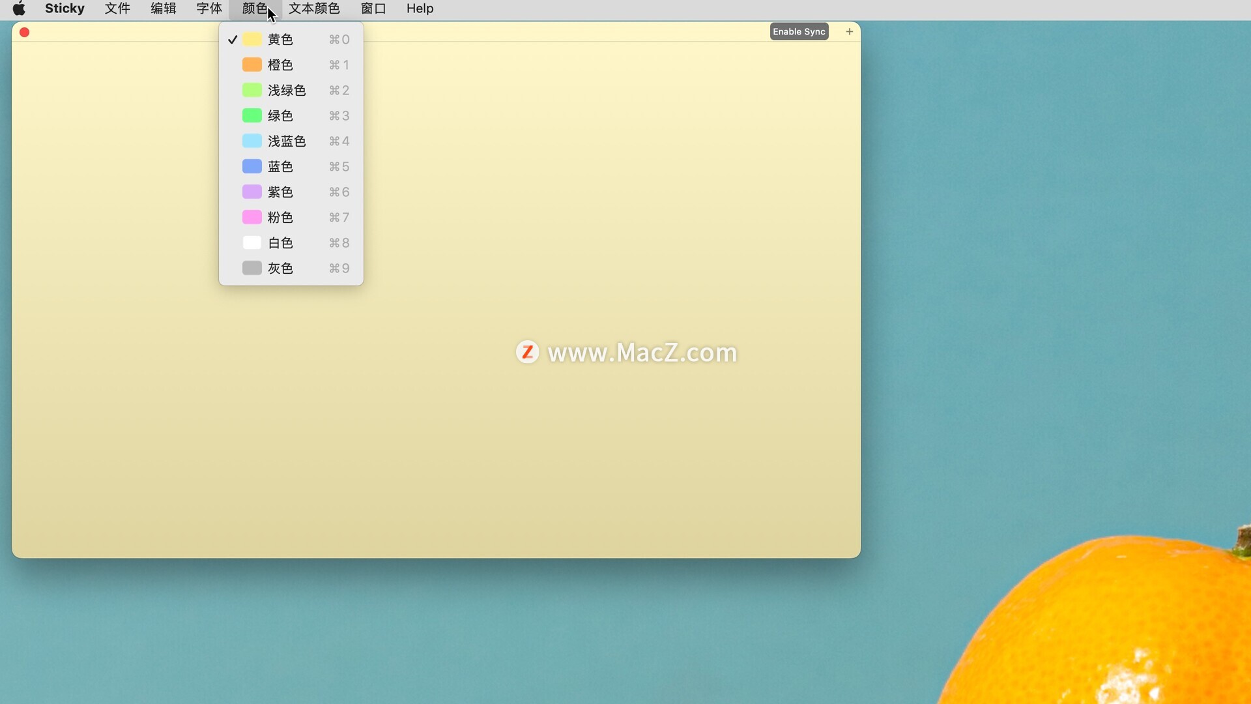
Task: Choose the 浅绿色 menu entry
Action: point(291,91)
